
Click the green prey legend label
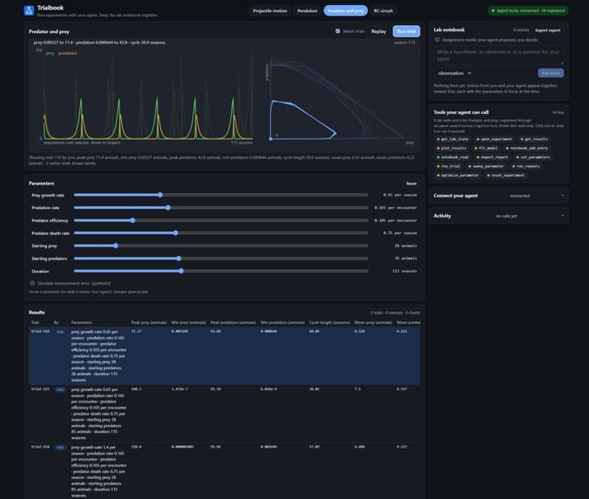(x=50, y=53)
